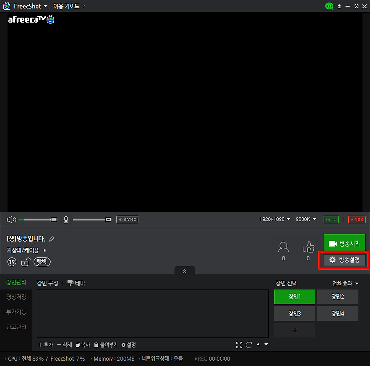Screen dimensions: 370x366
Task: Toggle the SYNC audio button
Action: coord(127,220)
